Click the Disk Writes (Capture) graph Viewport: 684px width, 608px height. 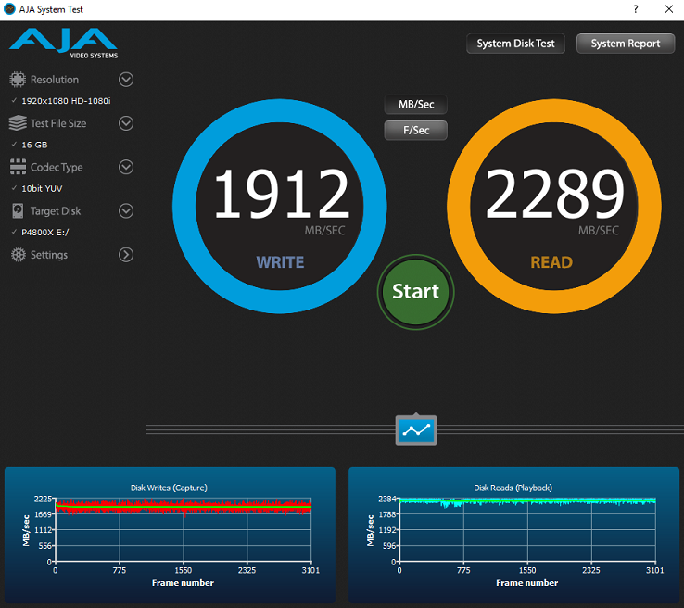(170, 535)
